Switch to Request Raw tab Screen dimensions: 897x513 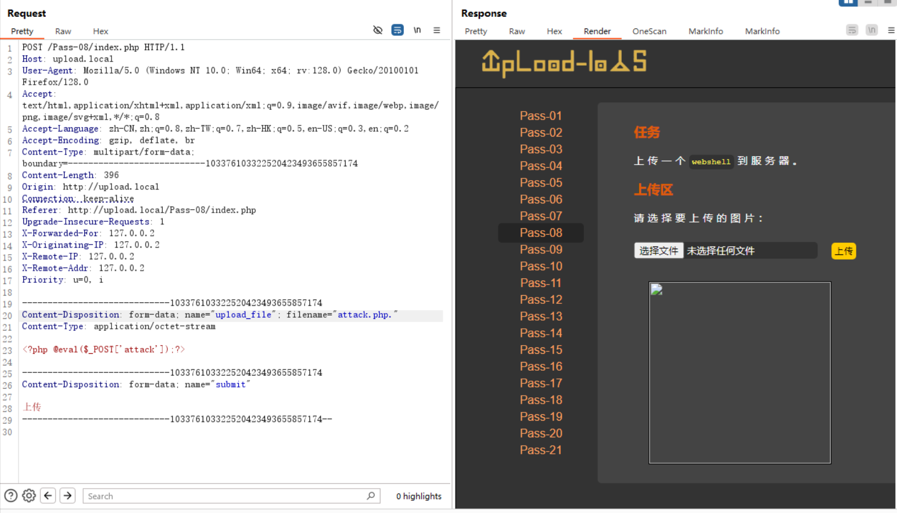pos(63,31)
